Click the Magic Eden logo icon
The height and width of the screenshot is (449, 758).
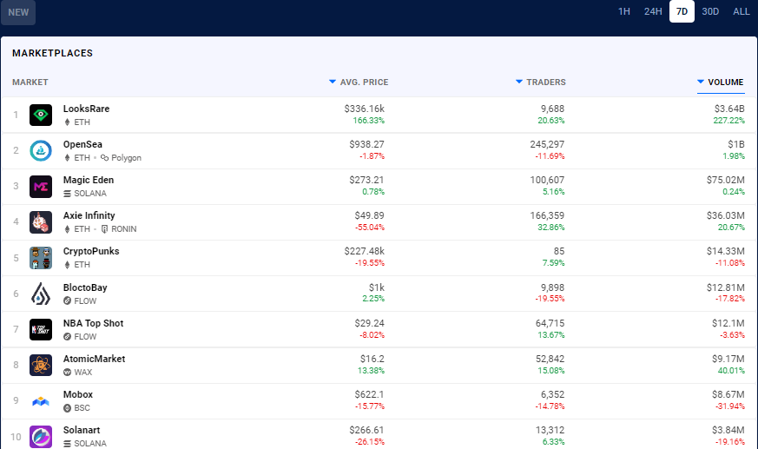coord(41,187)
